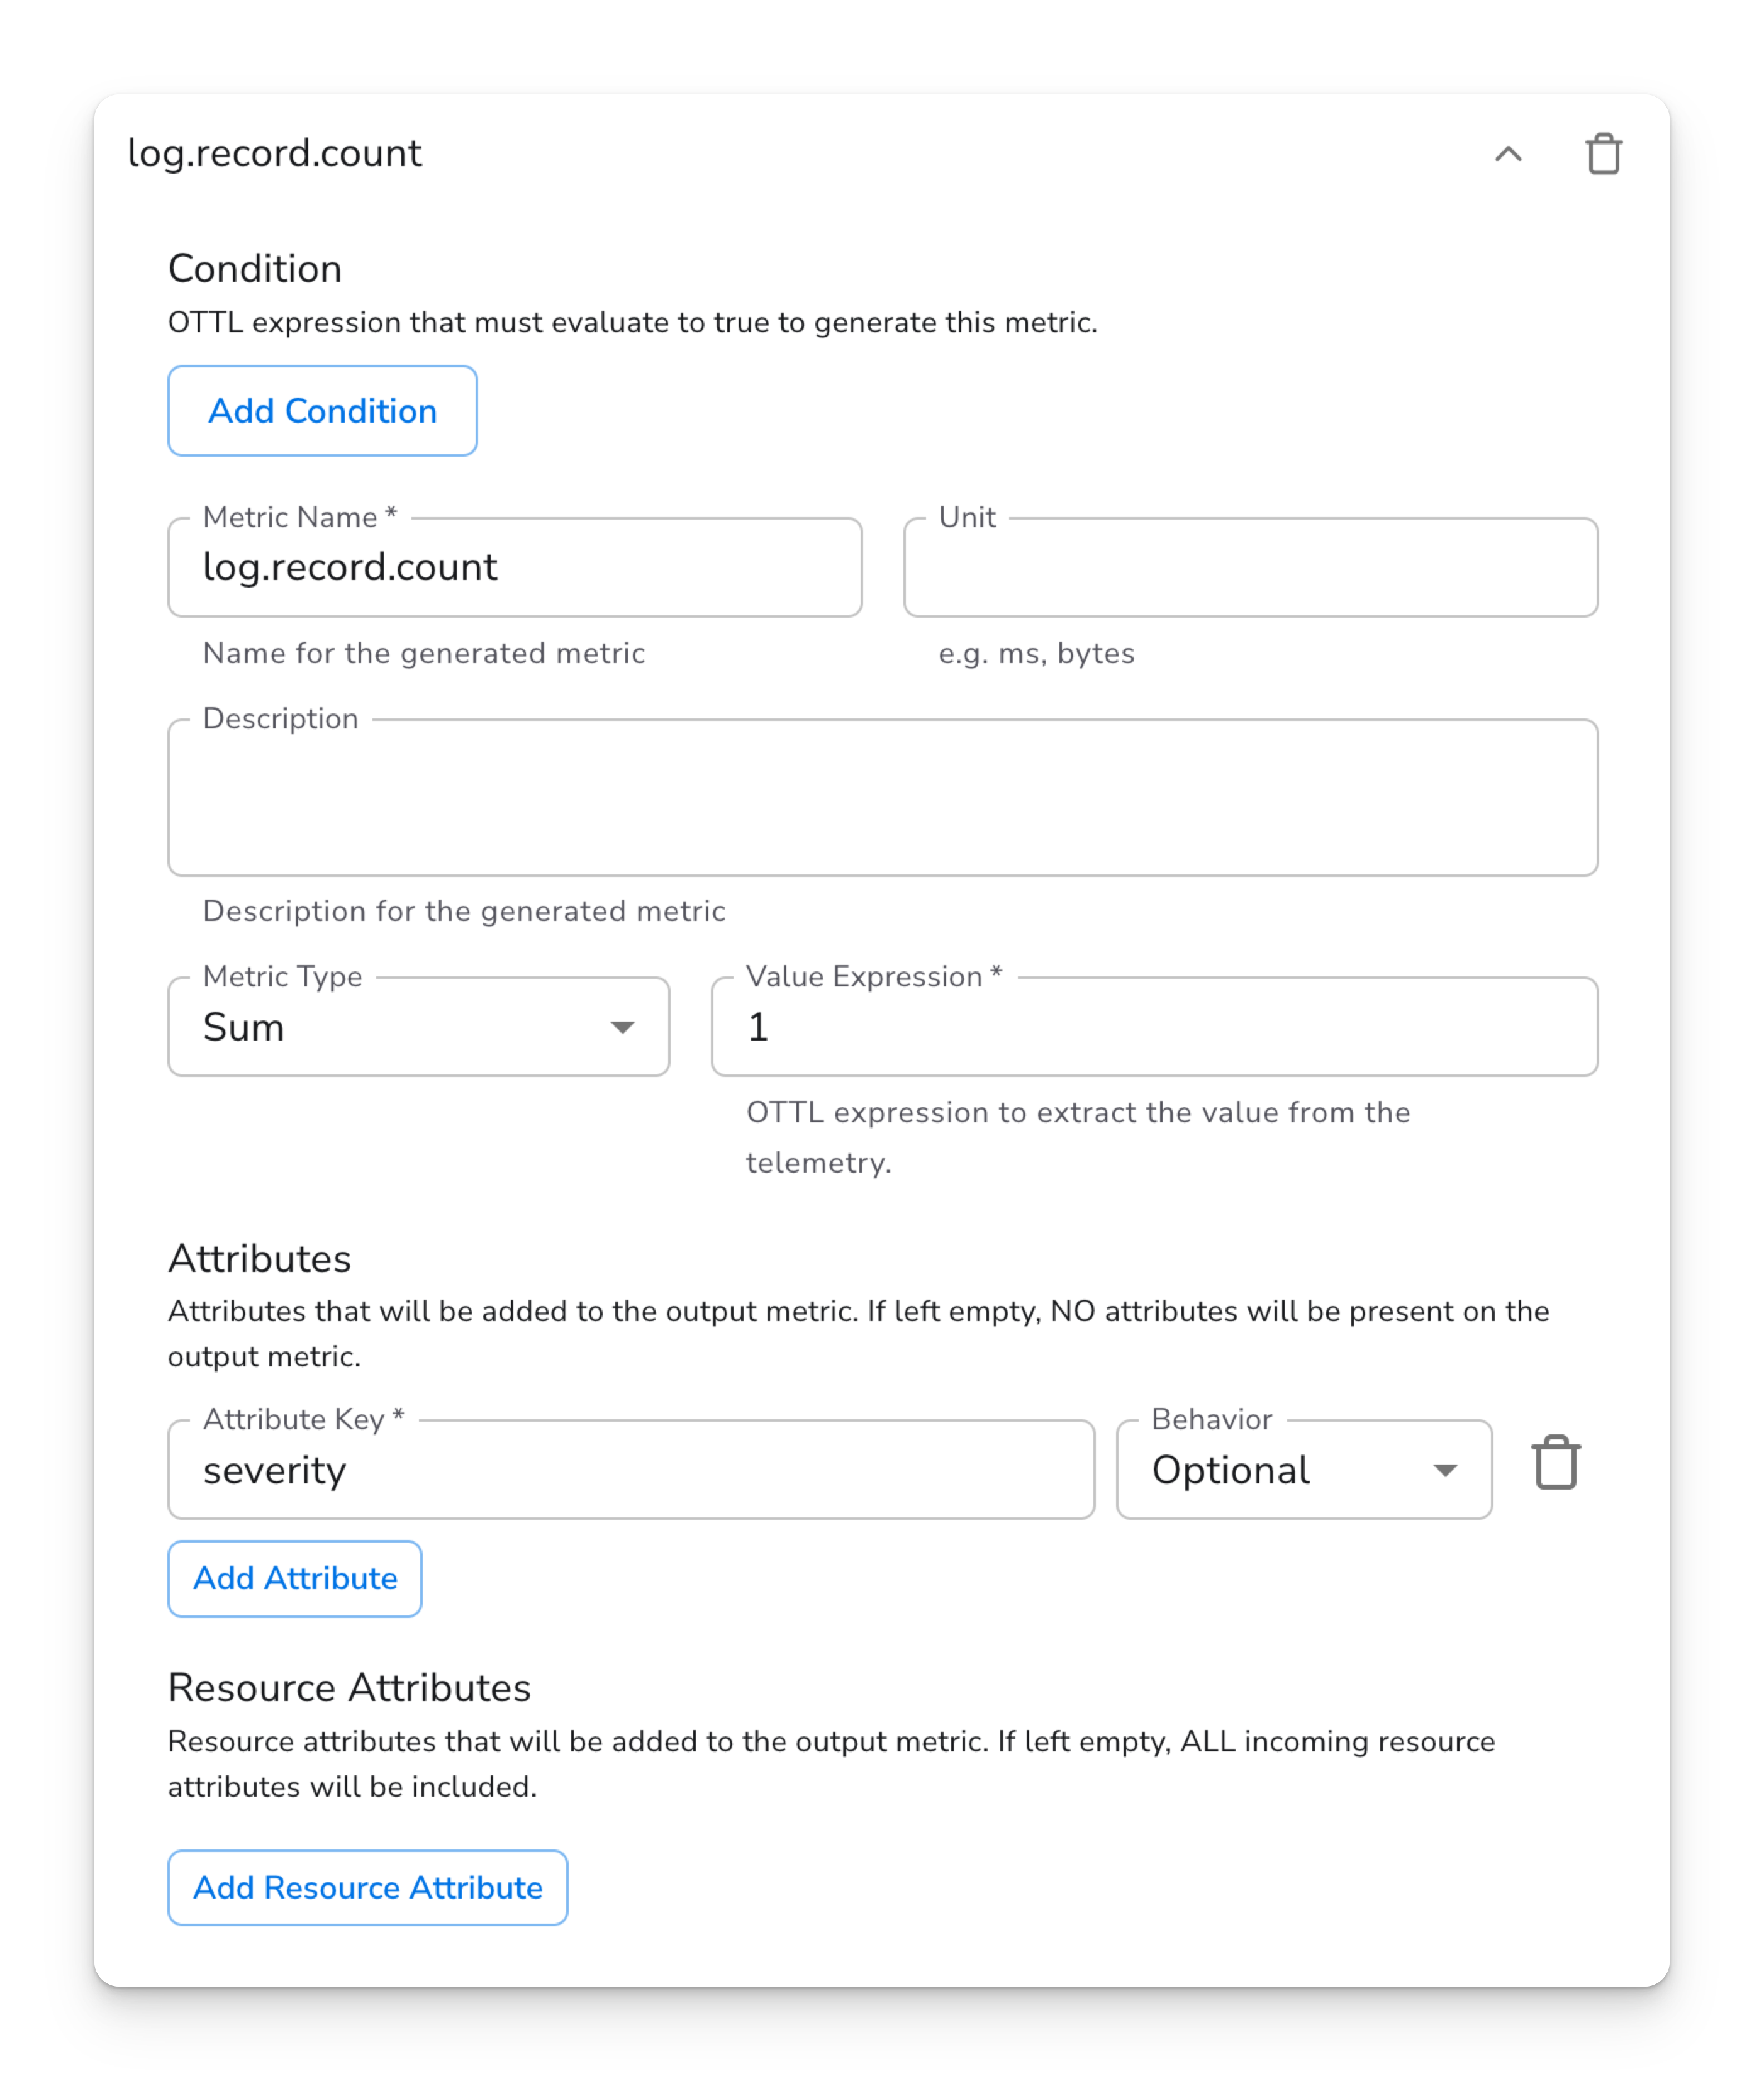Click the log.record.count card title

(275, 154)
